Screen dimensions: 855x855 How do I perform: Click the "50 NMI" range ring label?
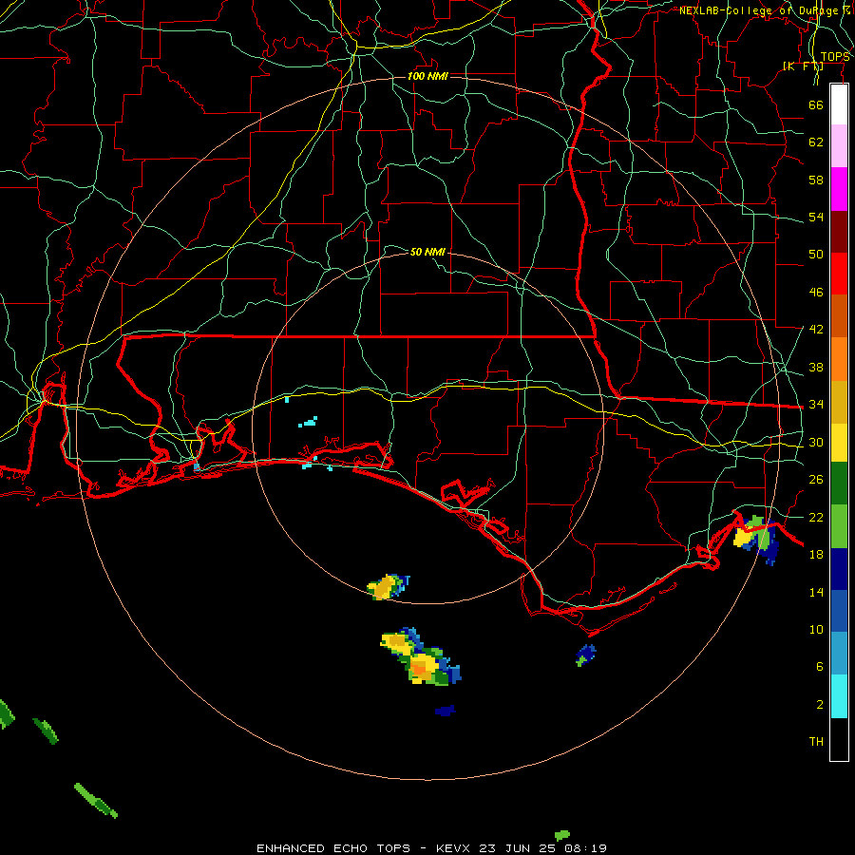point(427,252)
